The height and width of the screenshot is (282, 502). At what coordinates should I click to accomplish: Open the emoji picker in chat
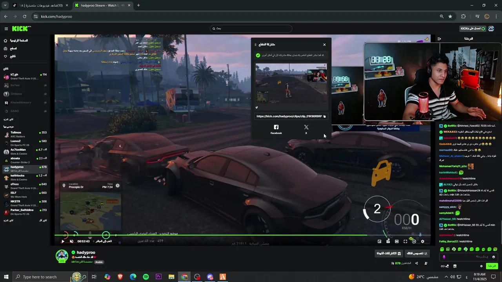click(493, 257)
